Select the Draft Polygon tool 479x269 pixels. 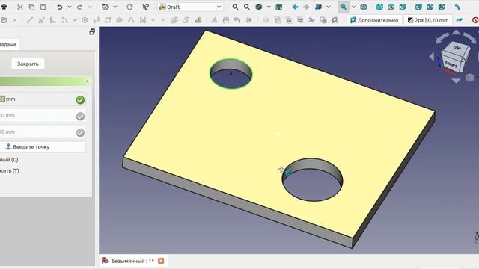pyautogui.click(x=119, y=20)
